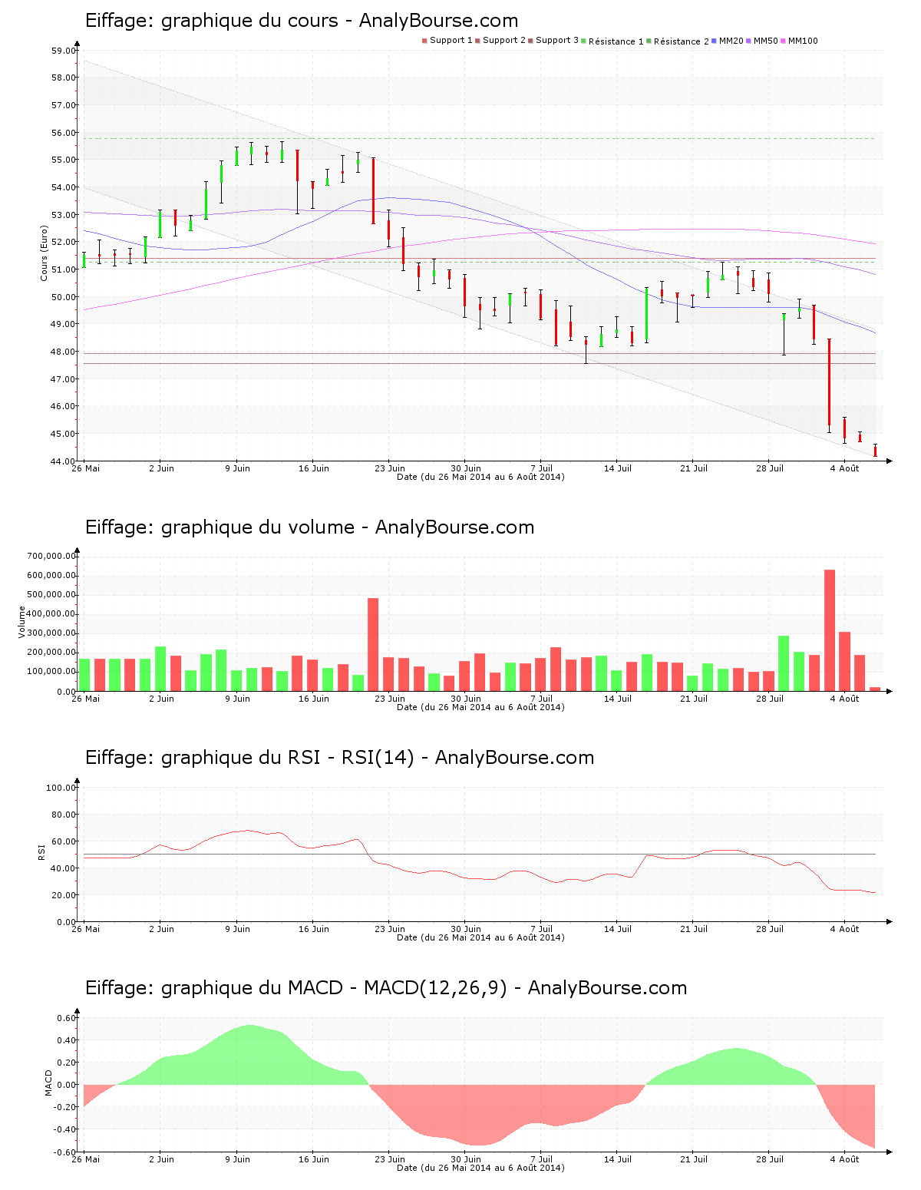Click the 'graphique du MACD - MACD(12,26,9)' title
This screenshot has height=1190, width=921.
(x=335, y=988)
